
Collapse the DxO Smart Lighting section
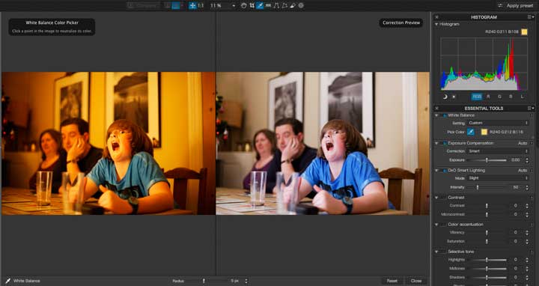[x=436, y=170]
